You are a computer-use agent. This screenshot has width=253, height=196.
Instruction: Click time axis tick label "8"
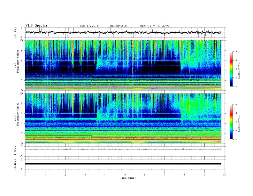click(x=185, y=175)
